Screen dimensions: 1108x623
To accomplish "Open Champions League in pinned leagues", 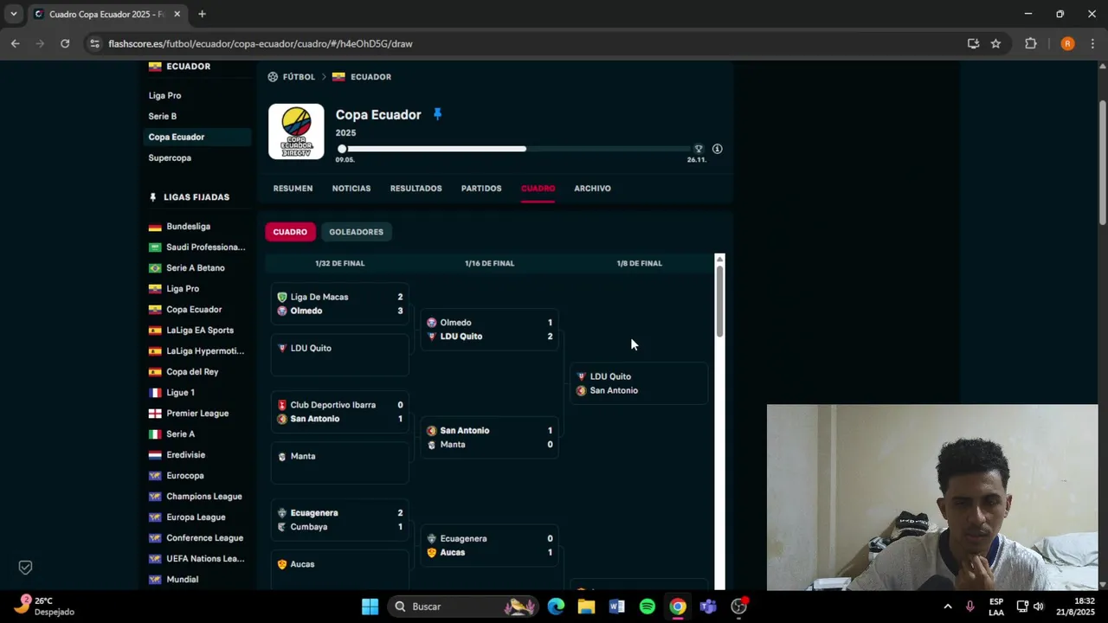I will pos(203,497).
